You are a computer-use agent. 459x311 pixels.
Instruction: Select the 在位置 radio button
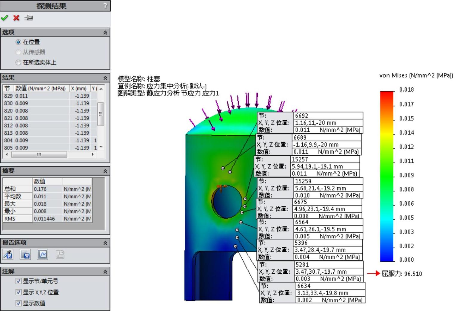(x=18, y=42)
